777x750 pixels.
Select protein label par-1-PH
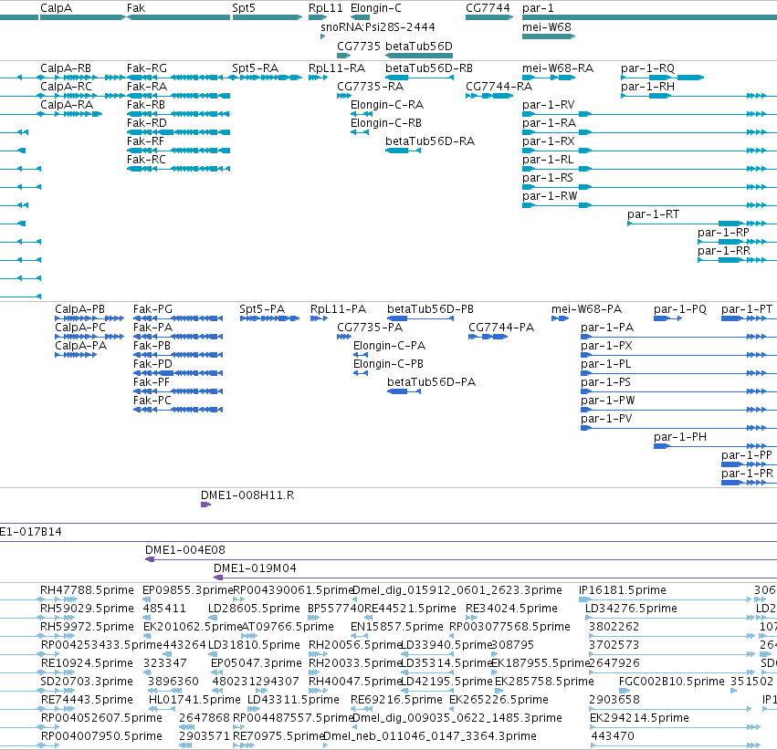[680, 437]
